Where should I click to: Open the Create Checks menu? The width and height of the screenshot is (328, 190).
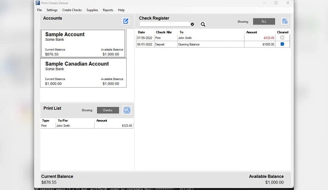(x=72, y=10)
